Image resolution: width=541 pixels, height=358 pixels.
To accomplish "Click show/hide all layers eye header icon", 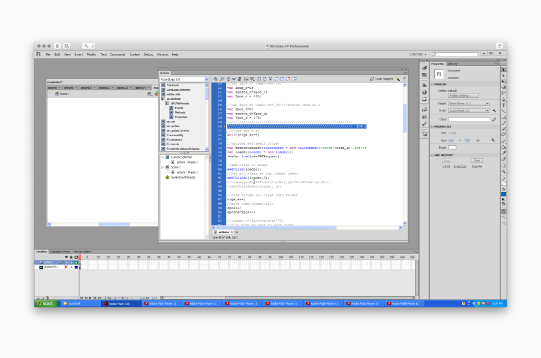I will [x=66, y=257].
